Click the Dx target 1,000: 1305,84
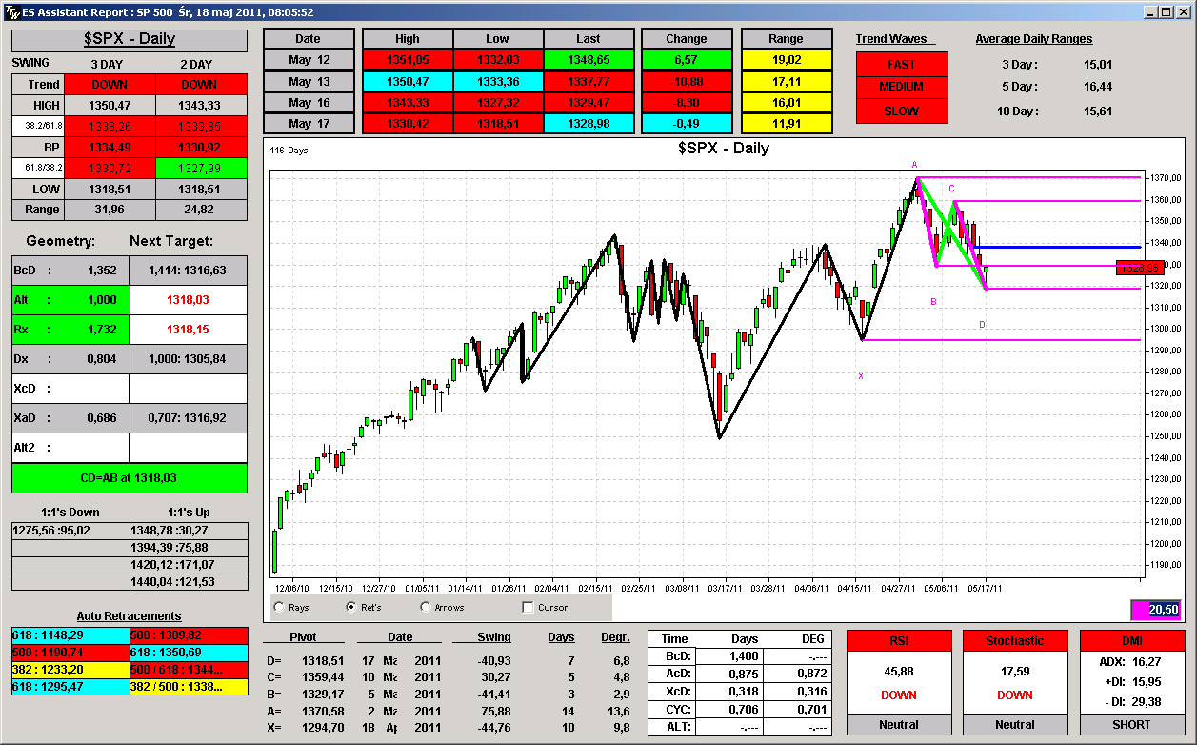 pyautogui.click(x=188, y=359)
